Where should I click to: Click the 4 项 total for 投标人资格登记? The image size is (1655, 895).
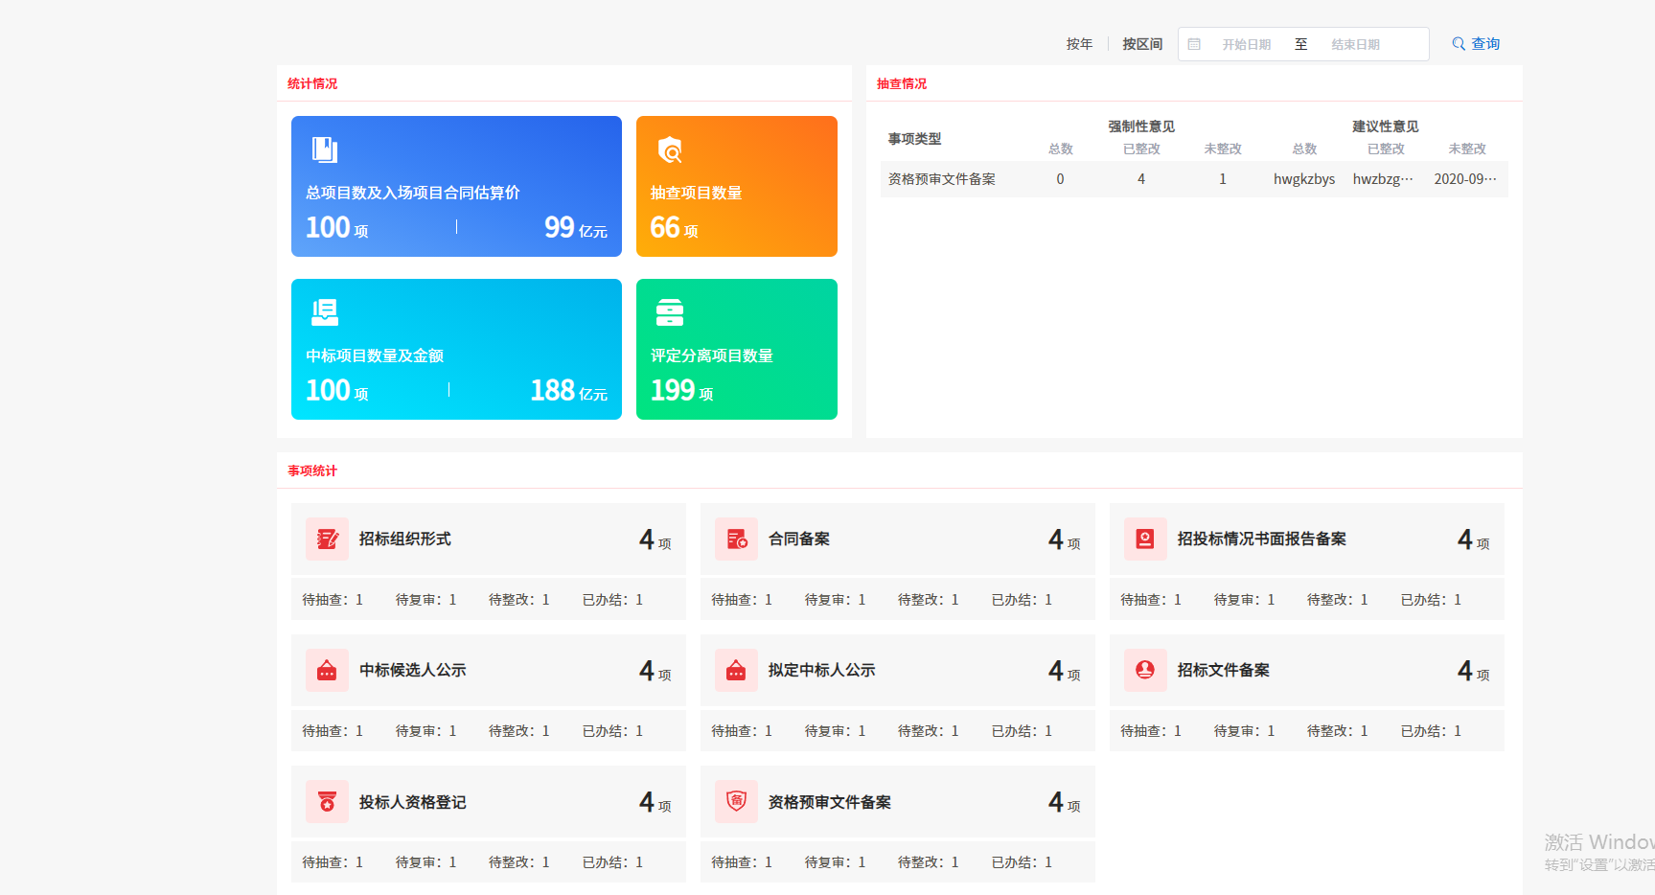coord(655,802)
